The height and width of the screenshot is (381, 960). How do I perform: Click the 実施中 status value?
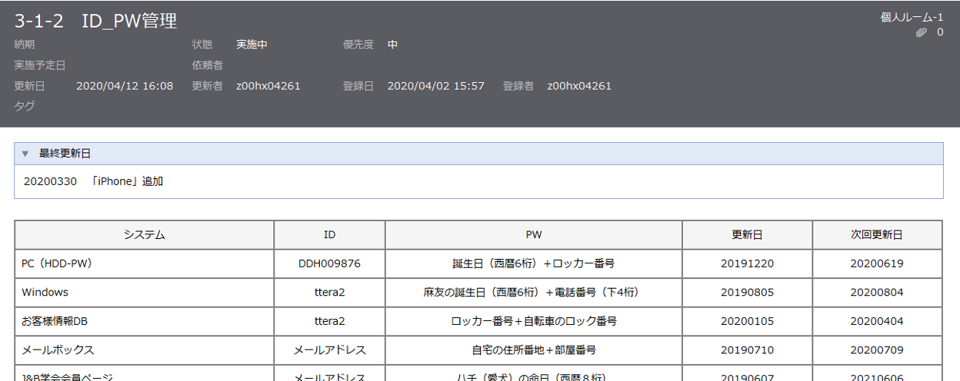point(252,45)
